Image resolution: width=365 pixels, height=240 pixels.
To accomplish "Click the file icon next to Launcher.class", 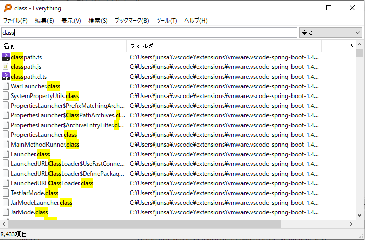I will [6, 154].
